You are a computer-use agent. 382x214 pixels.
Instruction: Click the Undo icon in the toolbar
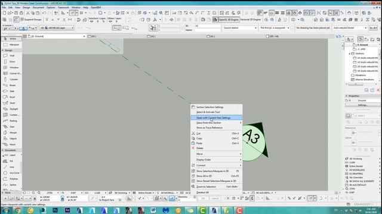tap(44, 13)
